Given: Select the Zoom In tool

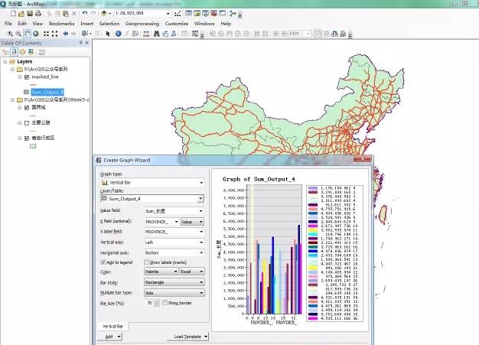Looking at the screenshot, I should tap(10, 34).
